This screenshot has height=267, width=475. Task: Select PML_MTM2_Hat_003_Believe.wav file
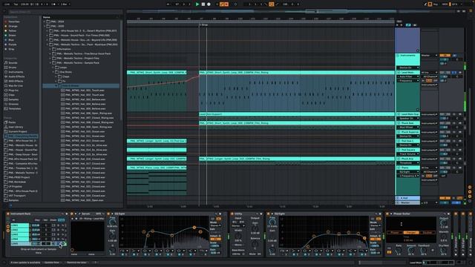pos(85,99)
